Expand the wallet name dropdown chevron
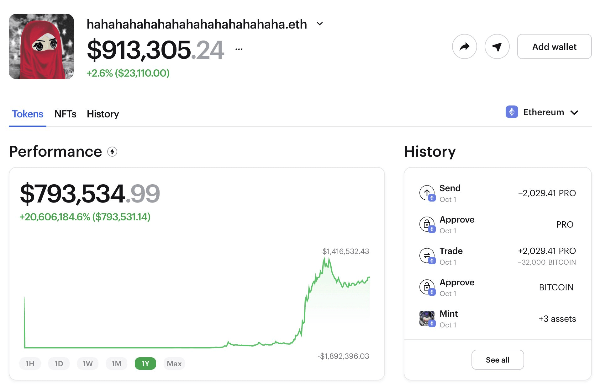Viewport: 600px width, 388px height. (x=320, y=24)
